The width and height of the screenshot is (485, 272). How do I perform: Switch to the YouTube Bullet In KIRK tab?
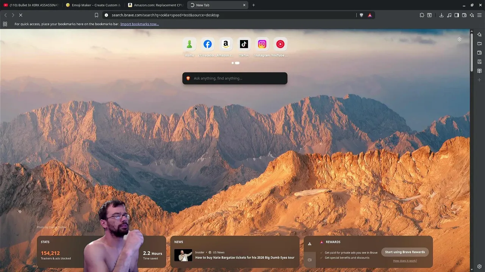(x=31, y=5)
